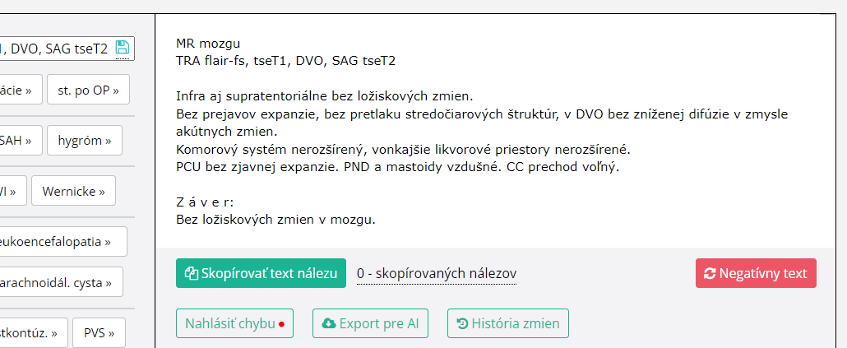
Task: Click the refresh icon on Negatívny text
Action: (710, 274)
